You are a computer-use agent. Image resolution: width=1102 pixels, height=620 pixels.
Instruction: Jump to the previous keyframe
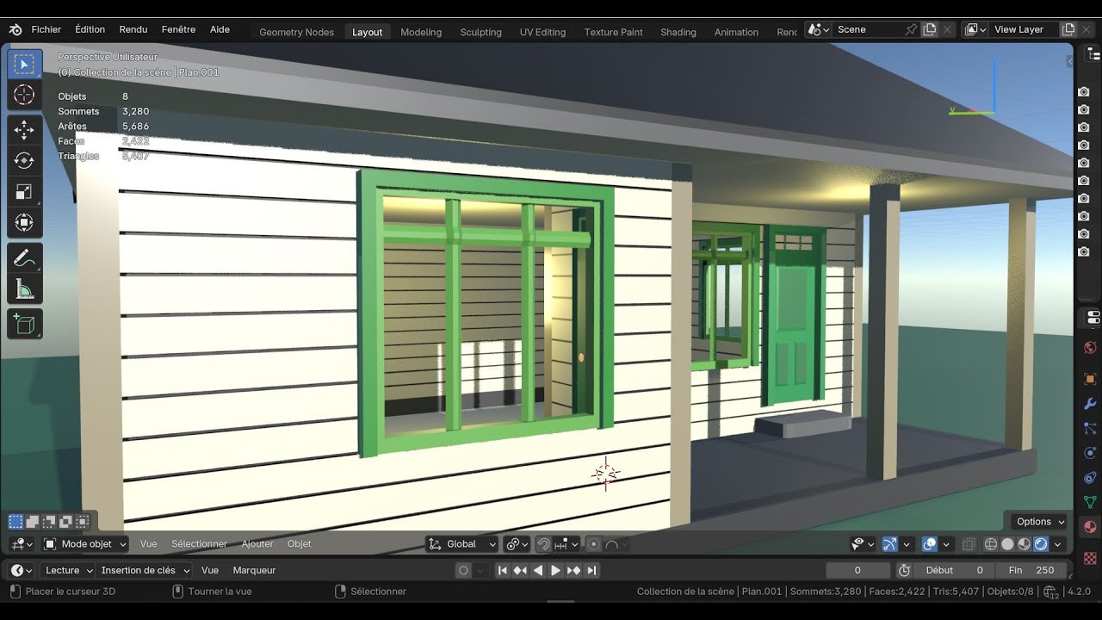point(520,570)
